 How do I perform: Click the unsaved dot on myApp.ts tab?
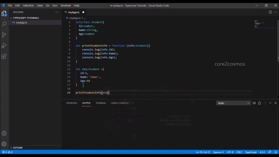point(83,12)
